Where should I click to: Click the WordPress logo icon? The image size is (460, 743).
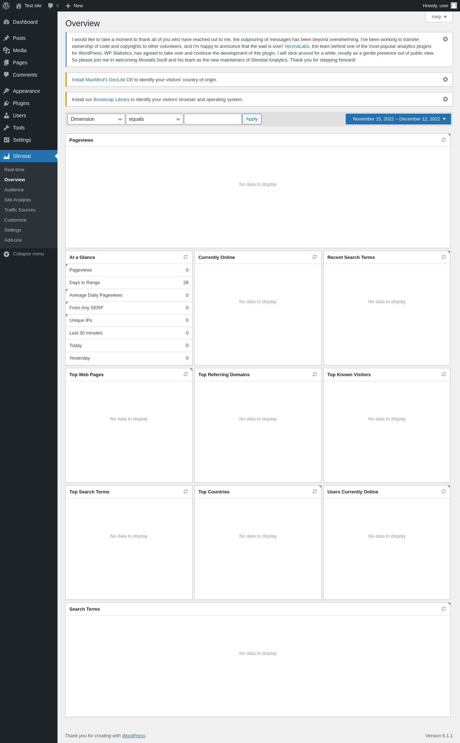click(6, 6)
